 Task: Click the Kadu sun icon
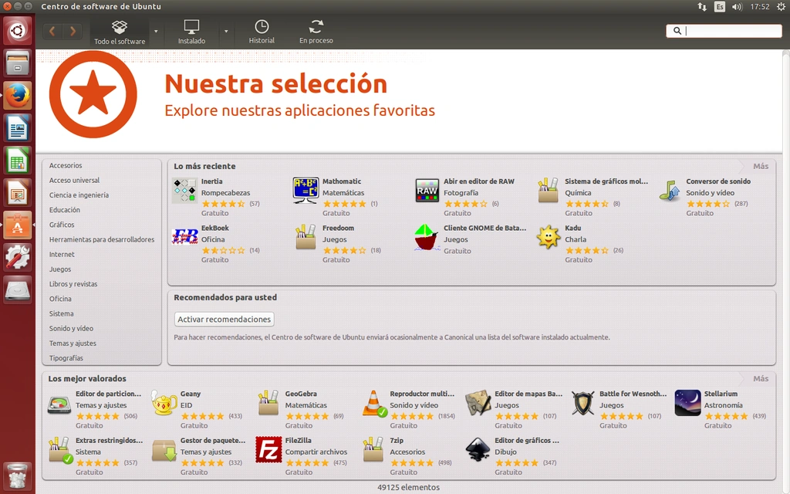coord(549,237)
